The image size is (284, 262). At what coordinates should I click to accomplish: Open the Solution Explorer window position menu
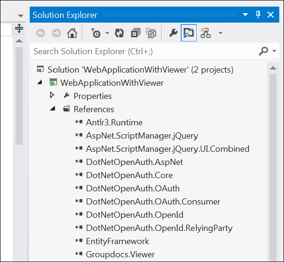pos(245,15)
